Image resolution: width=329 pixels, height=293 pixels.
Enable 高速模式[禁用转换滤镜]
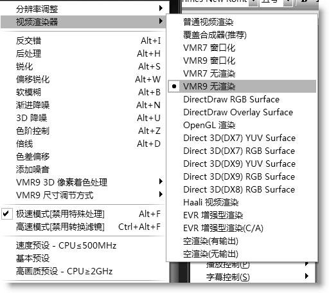point(84,227)
